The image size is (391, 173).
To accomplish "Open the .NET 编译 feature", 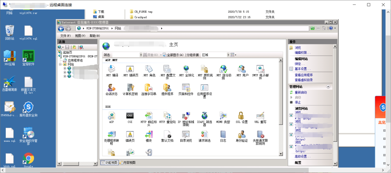I will pyautogui.click(x=111, y=71).
